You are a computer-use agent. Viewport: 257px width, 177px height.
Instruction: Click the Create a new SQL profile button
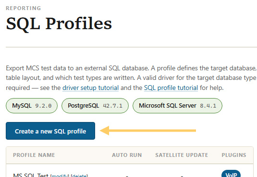pyautogui.click(x=50, y=131)
